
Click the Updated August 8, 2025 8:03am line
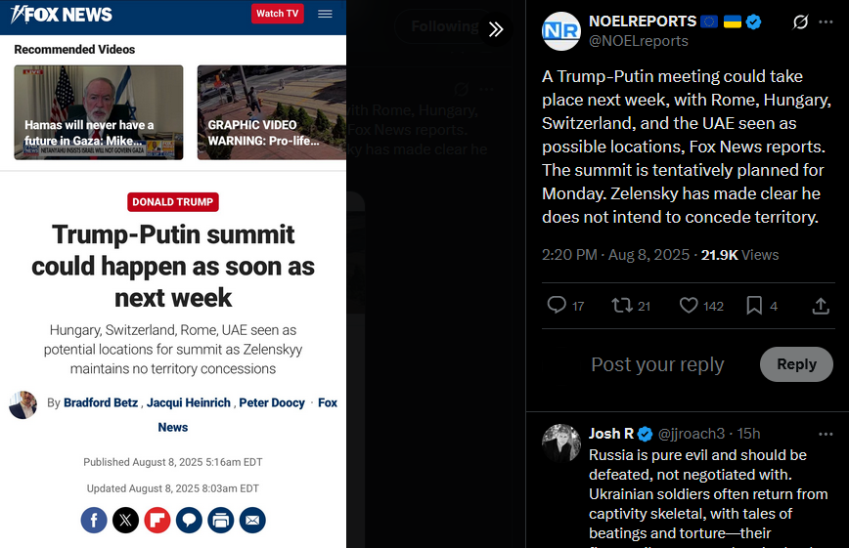pyautogui.click(x=173, y=488)
